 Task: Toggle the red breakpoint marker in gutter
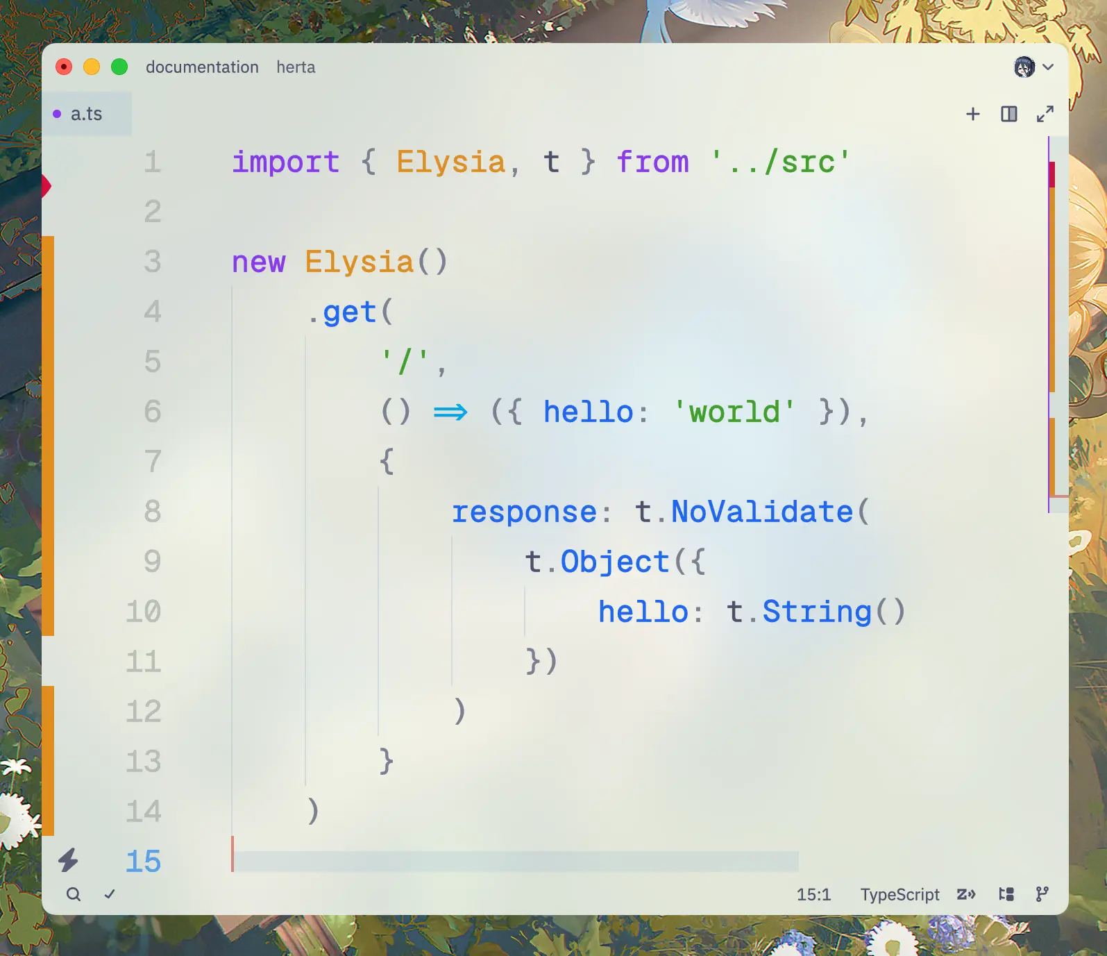47,186
